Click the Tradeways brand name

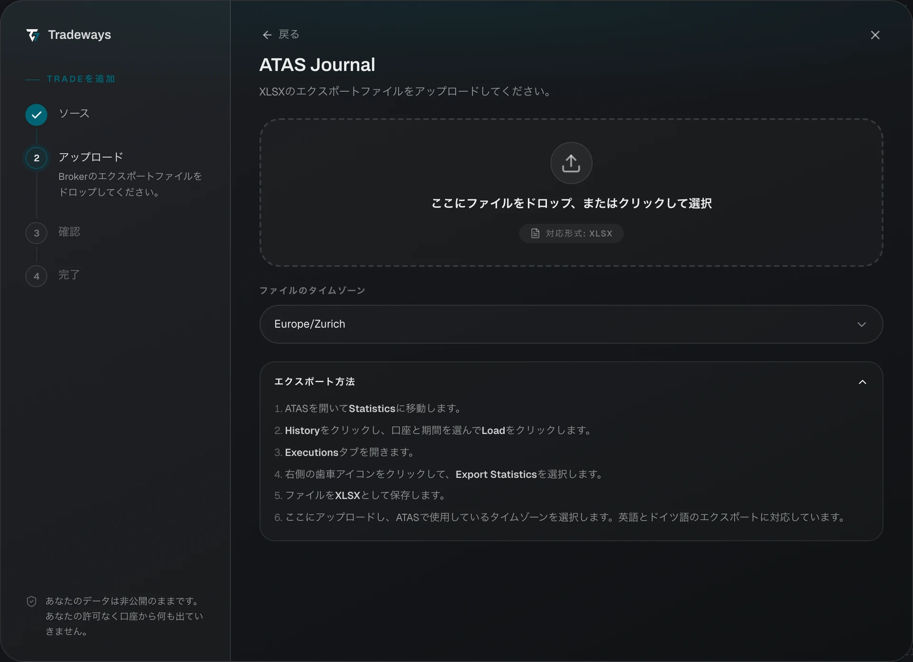79,35
